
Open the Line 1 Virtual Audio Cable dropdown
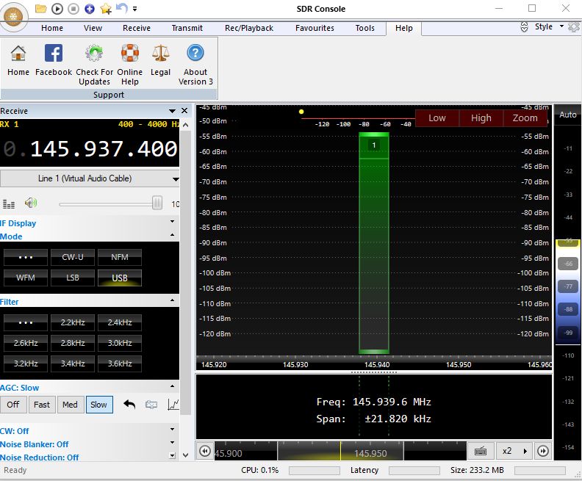[x=90, y=178]
